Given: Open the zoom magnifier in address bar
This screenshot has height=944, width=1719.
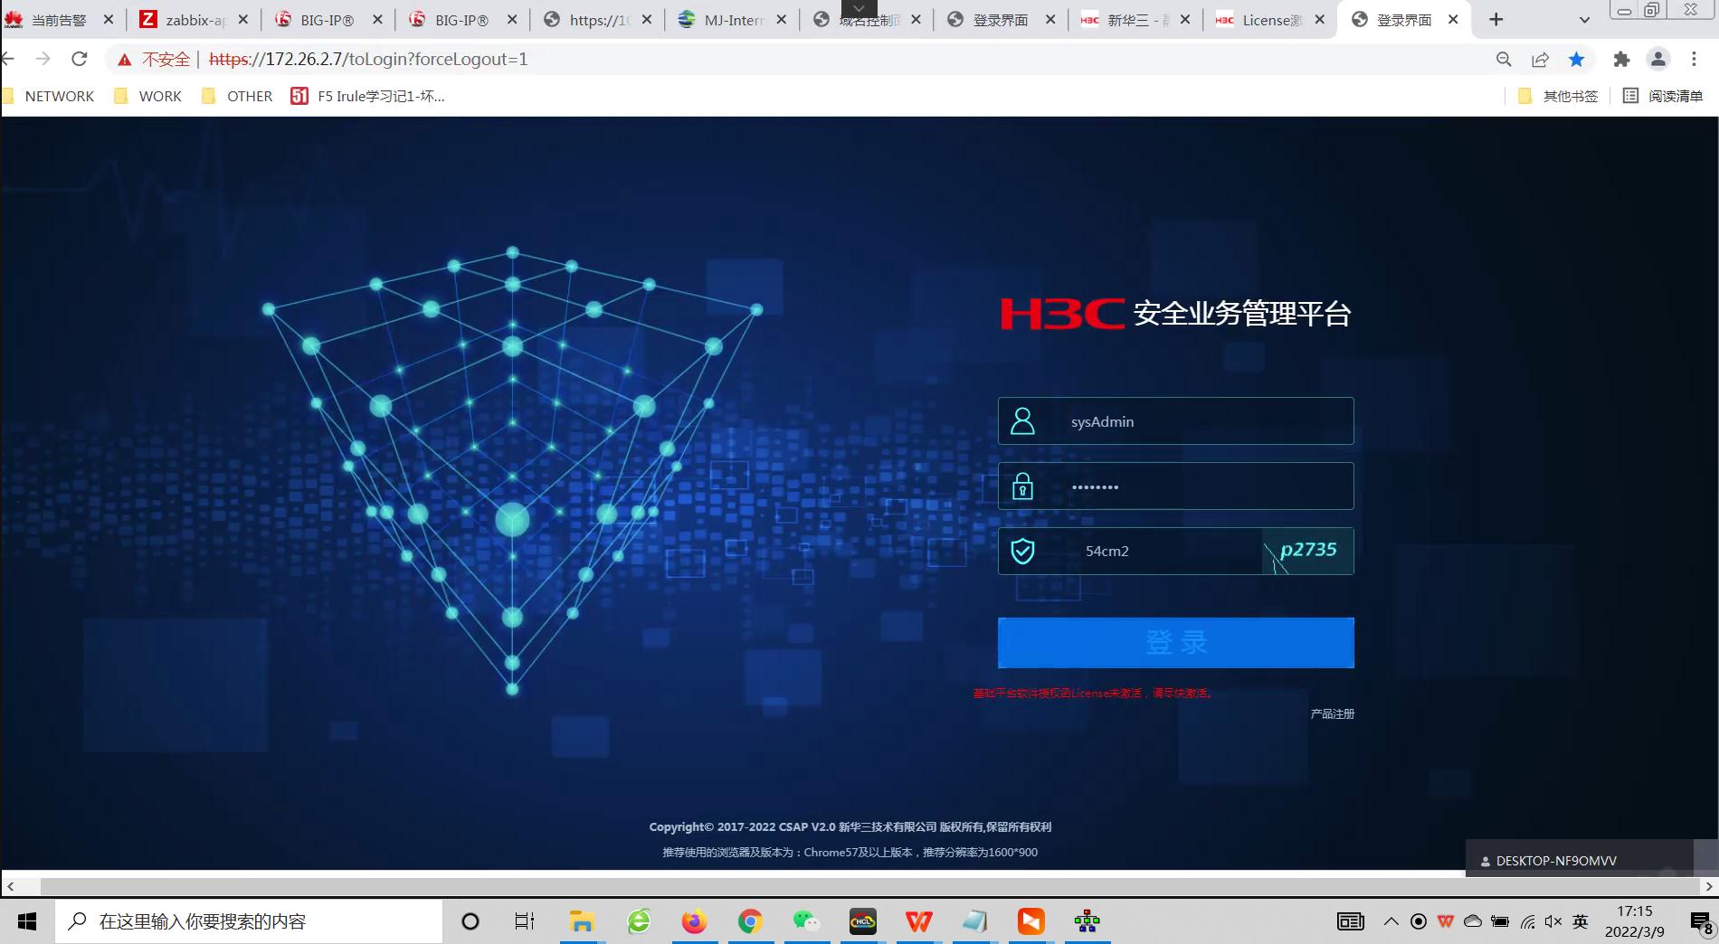Looking at the screenshot, I should [1504, 60].
